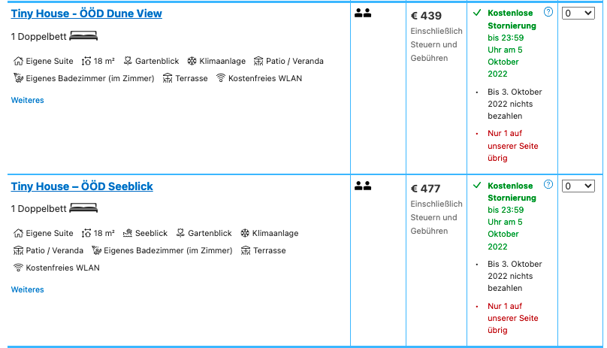Expand Weiteres under Seeblick room
The height and width of the screenshot is (348, 607).
28,289
